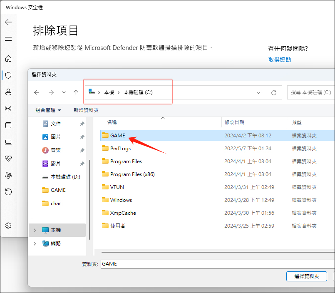Select 文件 in quick access
335x293 pixels.
point(55,124)
